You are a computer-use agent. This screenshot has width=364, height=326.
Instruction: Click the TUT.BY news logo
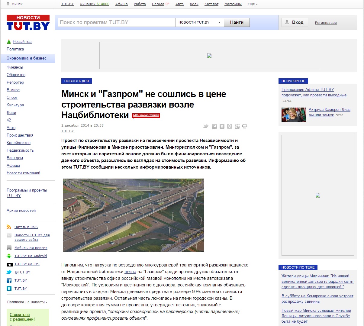[28, 22]
